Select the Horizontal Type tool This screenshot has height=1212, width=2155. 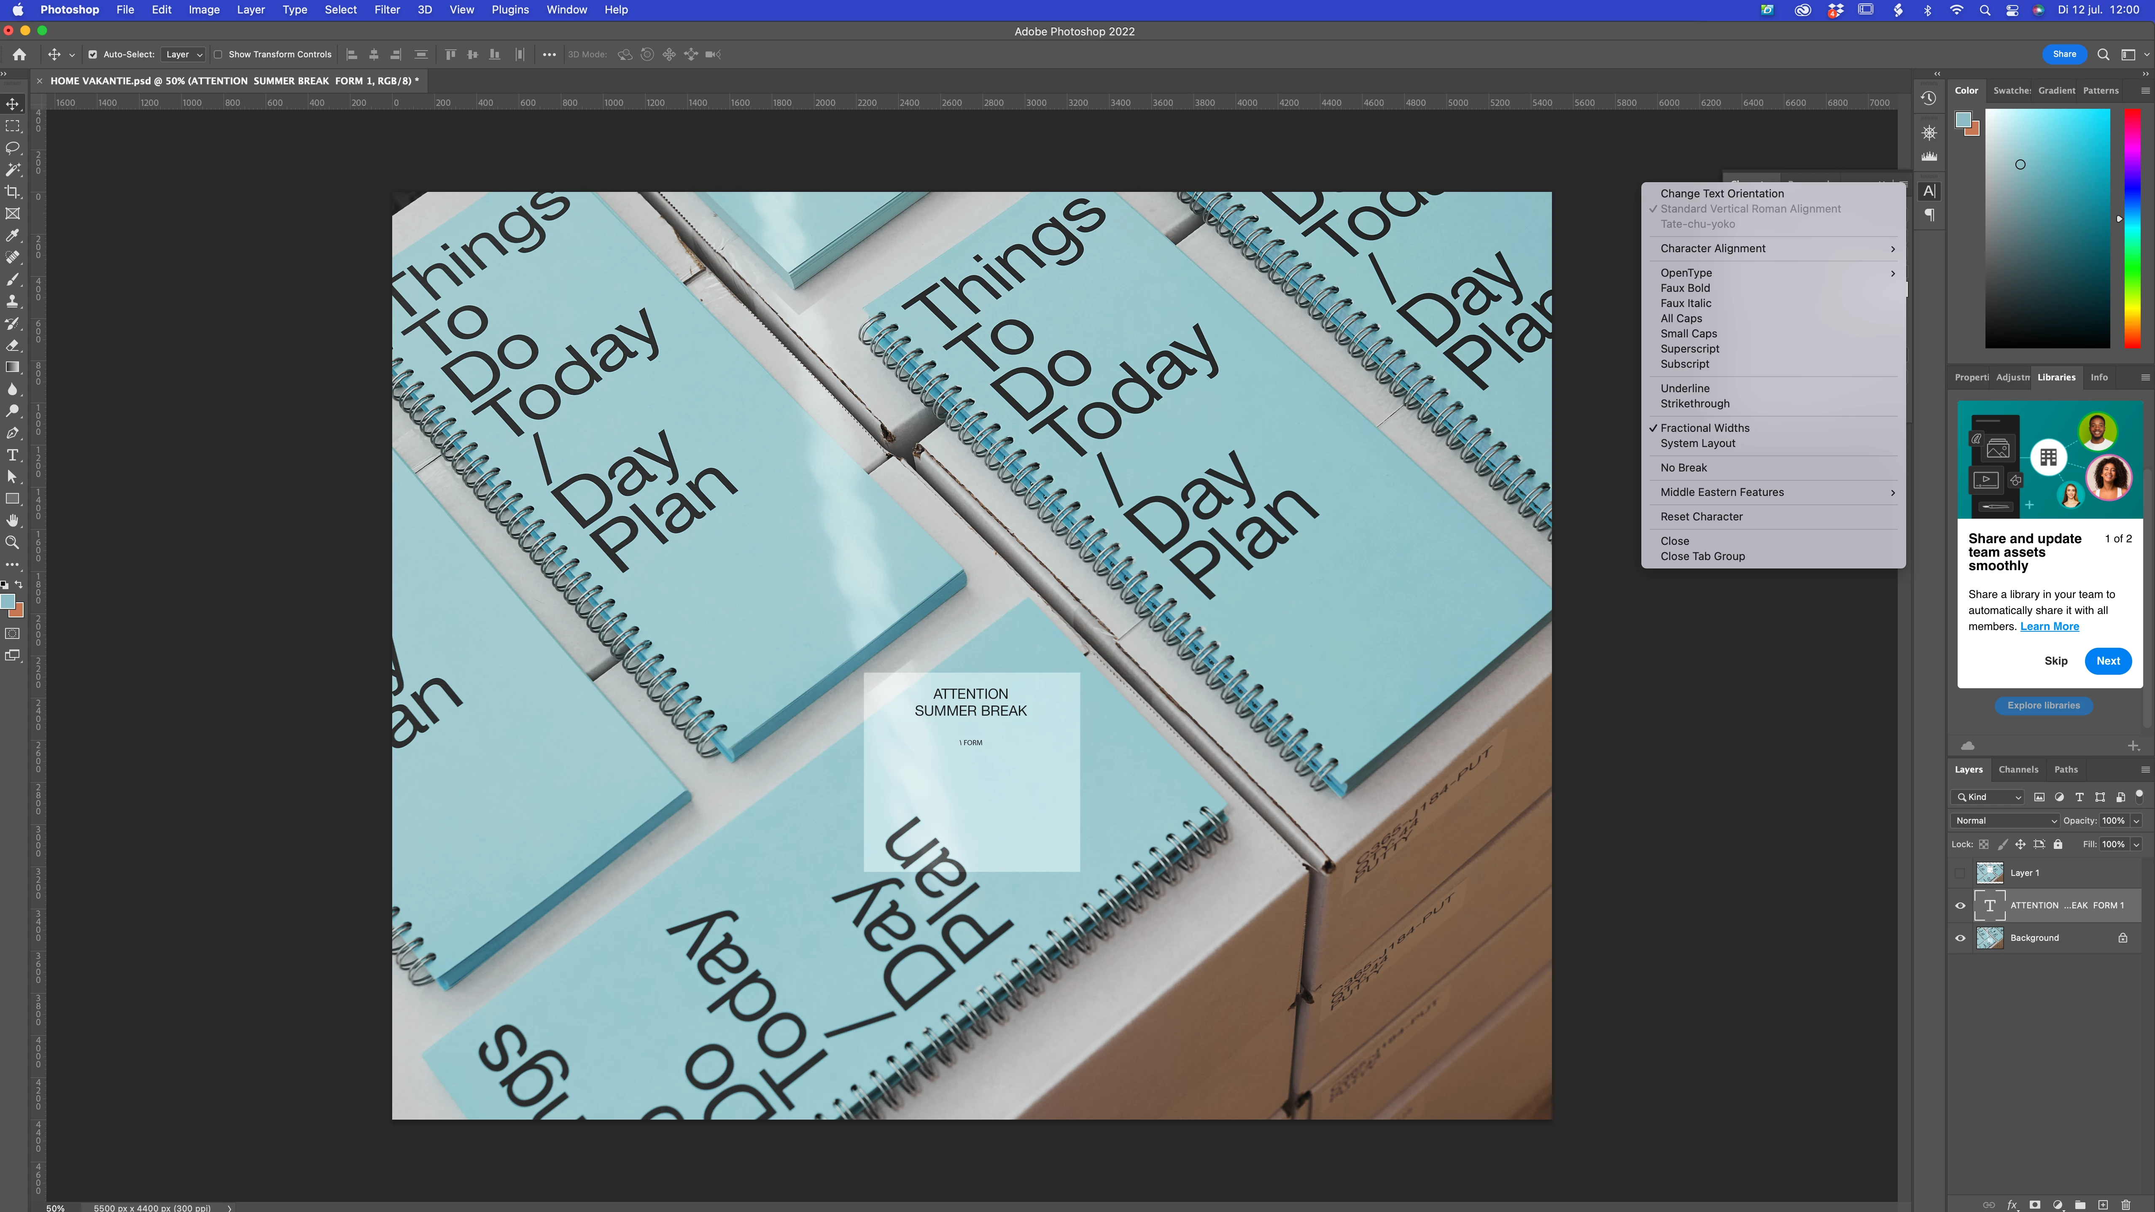coord(13,455)
